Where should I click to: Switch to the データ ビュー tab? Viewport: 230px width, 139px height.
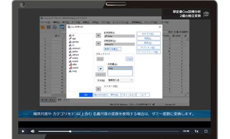point(49,100)
